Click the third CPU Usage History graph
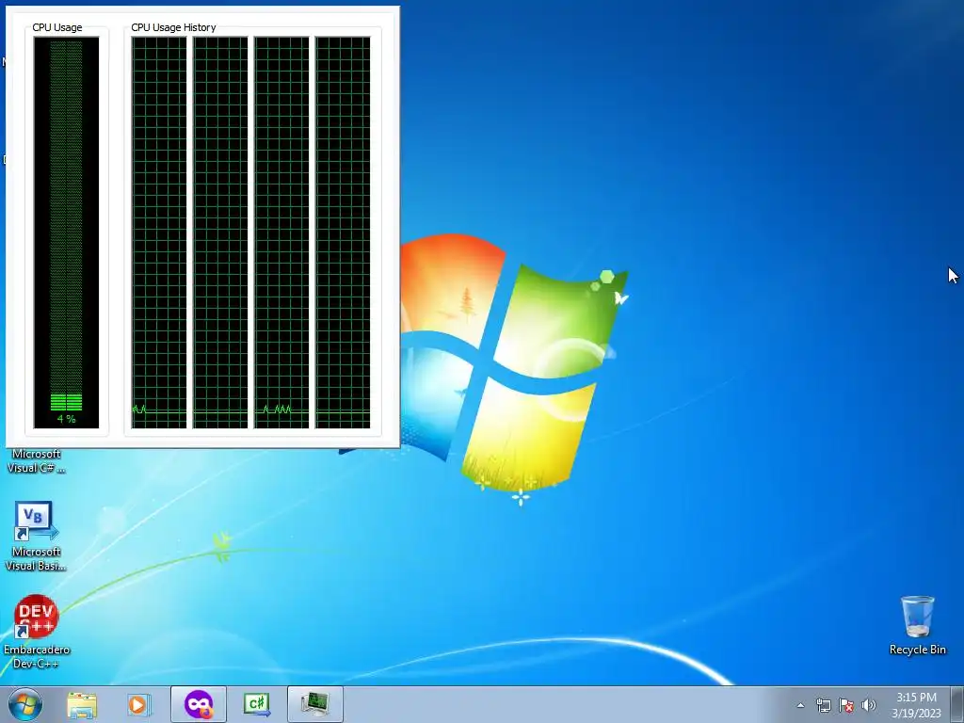The width and height of the screenshot is (964, 723). pos(281,233)
